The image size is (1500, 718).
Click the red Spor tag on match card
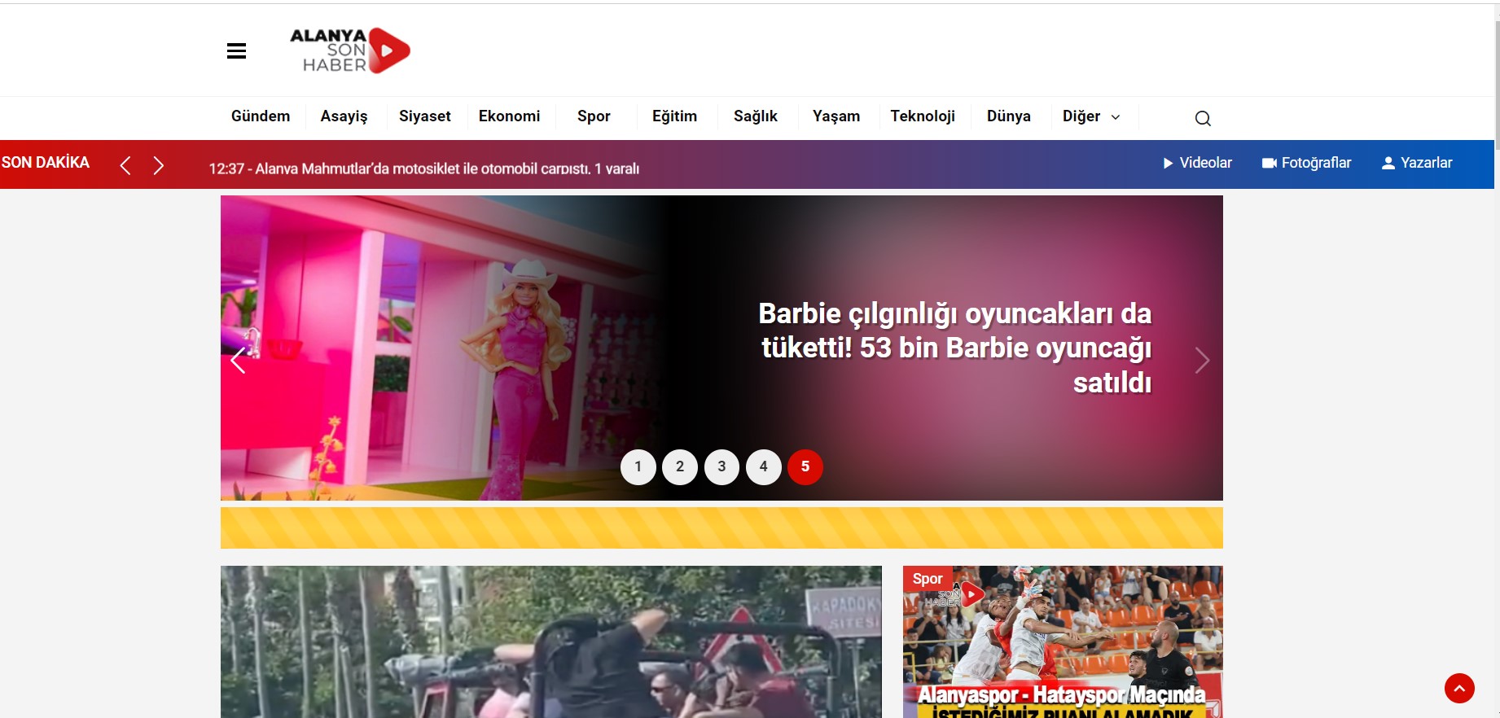928,579
